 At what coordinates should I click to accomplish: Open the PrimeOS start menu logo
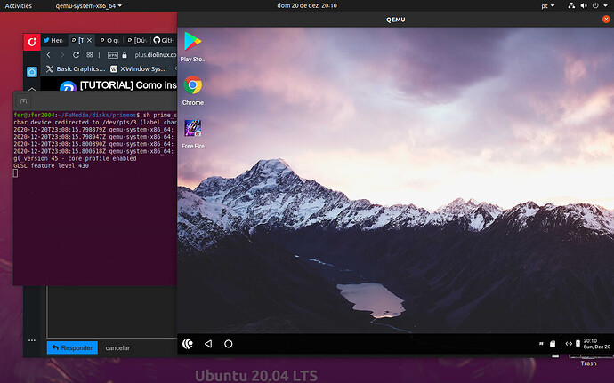[188, 344]
